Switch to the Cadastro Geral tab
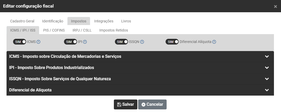 [22, 21]
